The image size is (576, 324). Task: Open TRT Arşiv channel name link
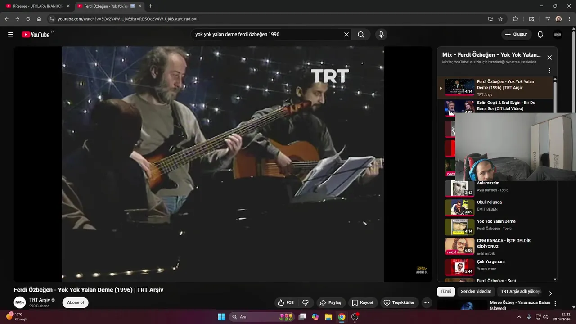(x=40, y=300)
